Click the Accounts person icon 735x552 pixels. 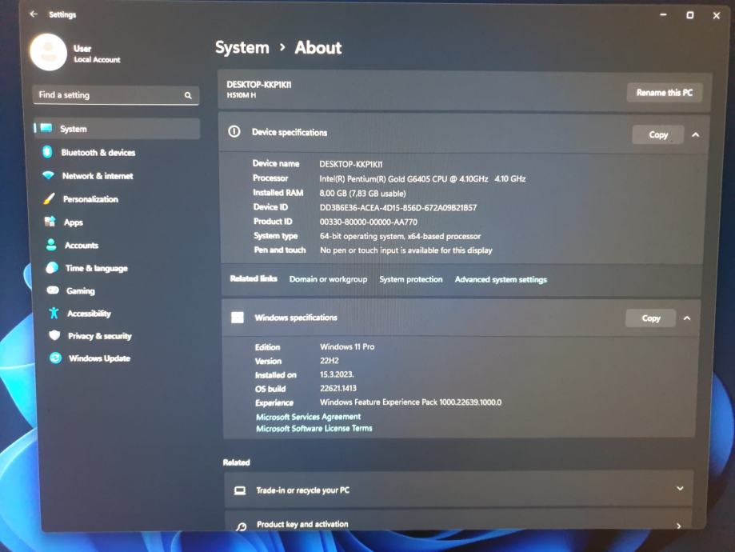point(51,244)
